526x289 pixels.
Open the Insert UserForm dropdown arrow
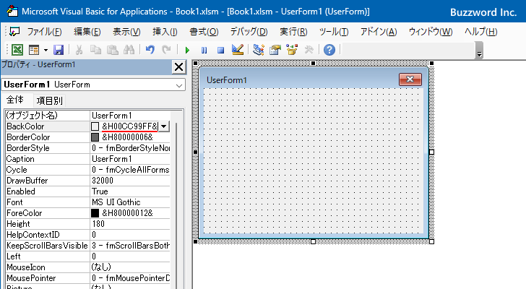(46, 51)
